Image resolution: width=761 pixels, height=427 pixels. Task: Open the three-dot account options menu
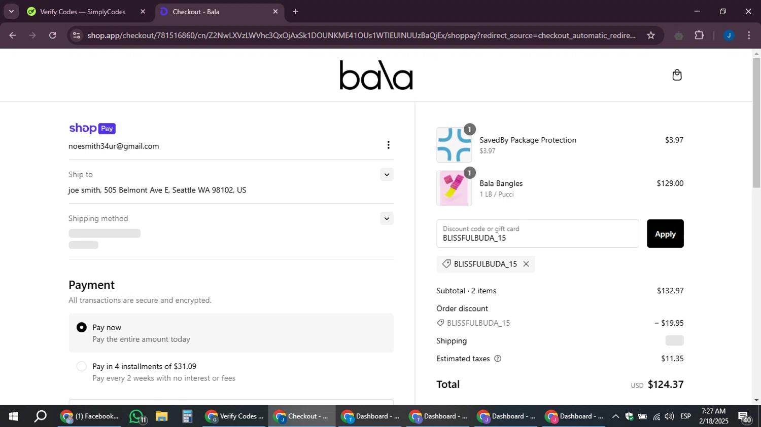pyautogui.click(x=388, y=145)
